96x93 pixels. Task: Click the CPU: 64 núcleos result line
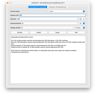(39, 40)
